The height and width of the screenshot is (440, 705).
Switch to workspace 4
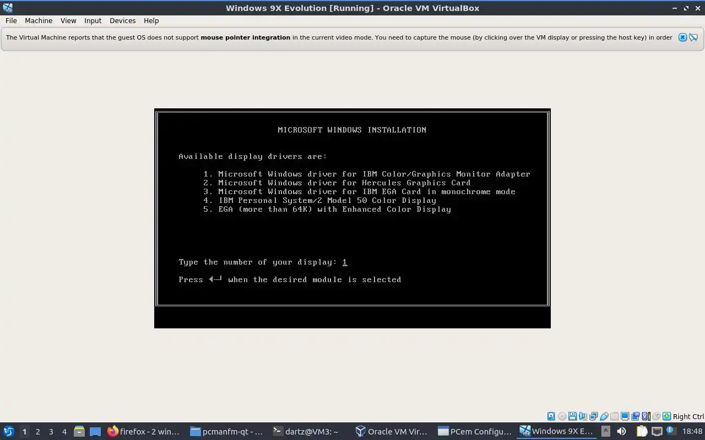64,432
